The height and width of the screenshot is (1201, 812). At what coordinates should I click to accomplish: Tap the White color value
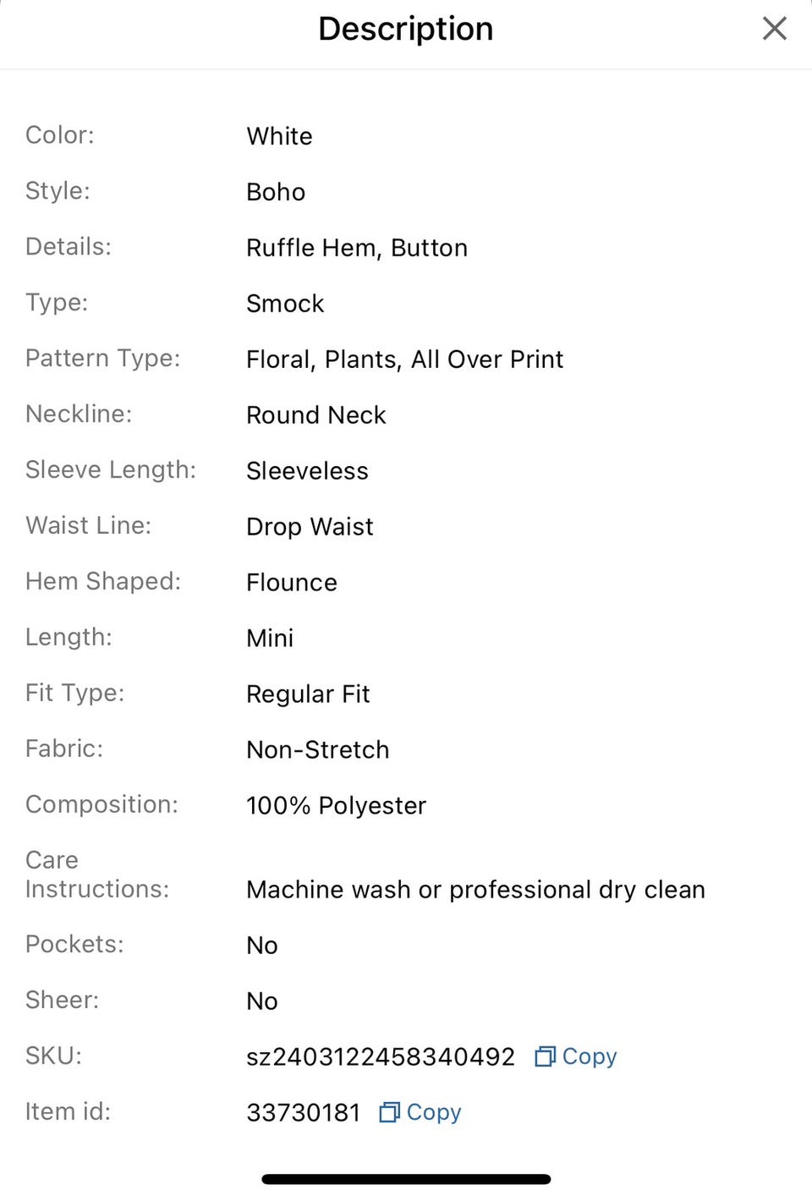[x=279, y=136]
